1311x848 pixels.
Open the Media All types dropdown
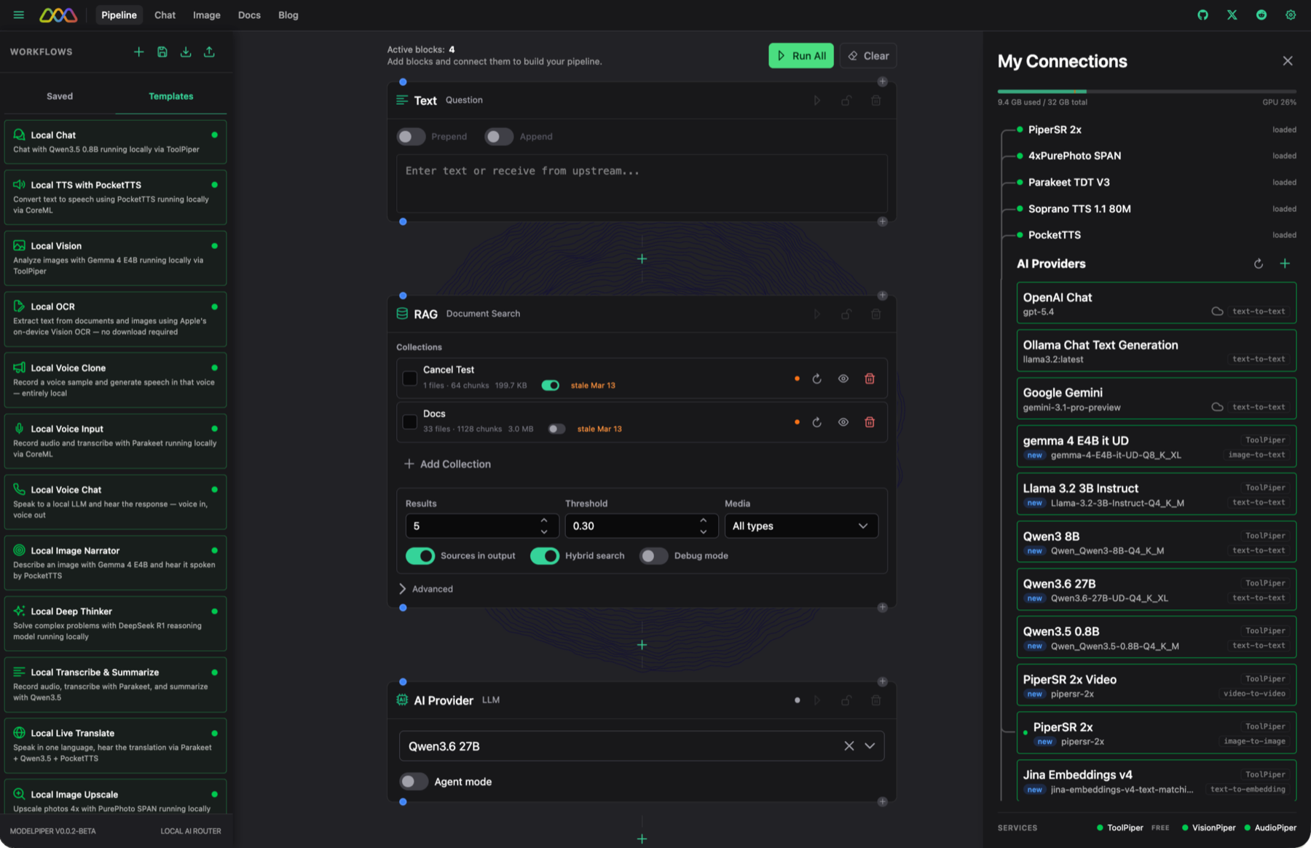tap(801, 526)
